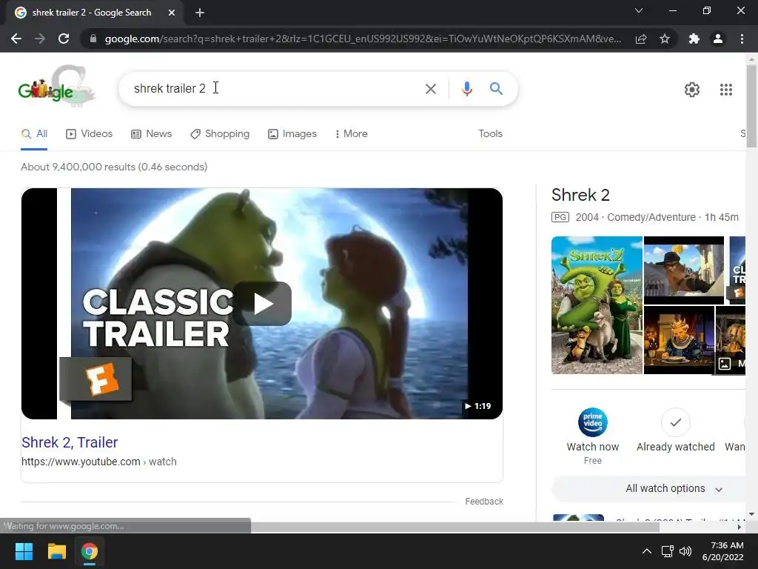
Task: Start voice search with the microphone icon
Action: [x=466, y=89]
